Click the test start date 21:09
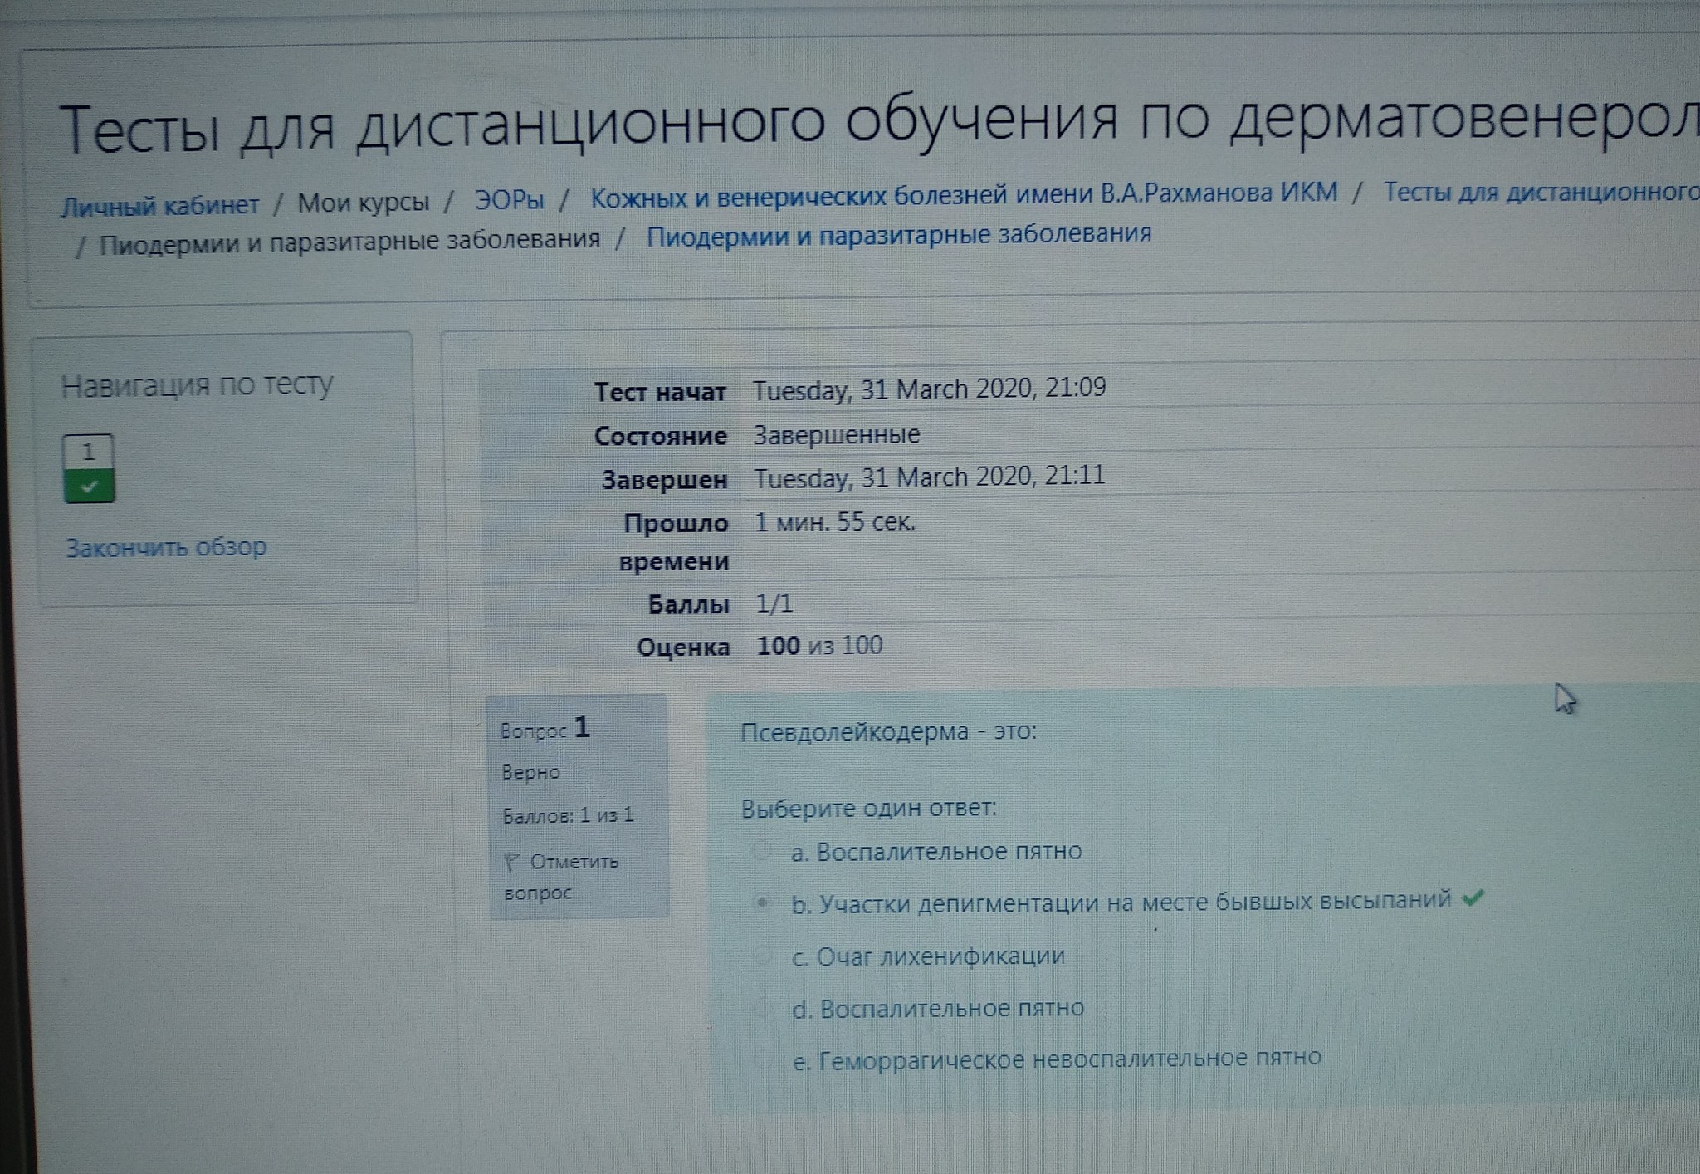The height and width of the screenshot is (1174, 1700). coord(929,389)
